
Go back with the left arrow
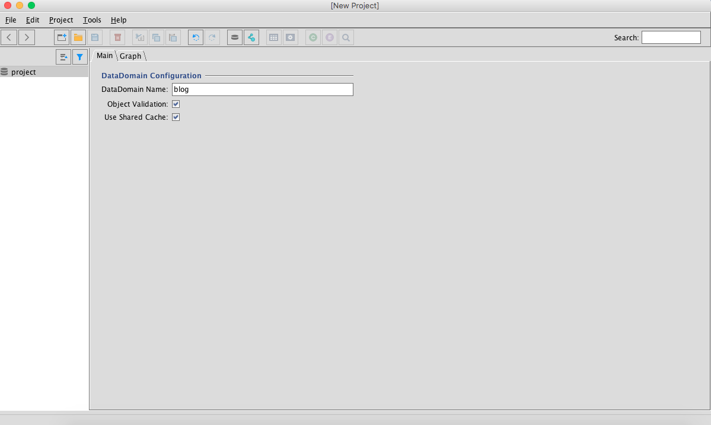pyautogui.click(x=9, y=37)
